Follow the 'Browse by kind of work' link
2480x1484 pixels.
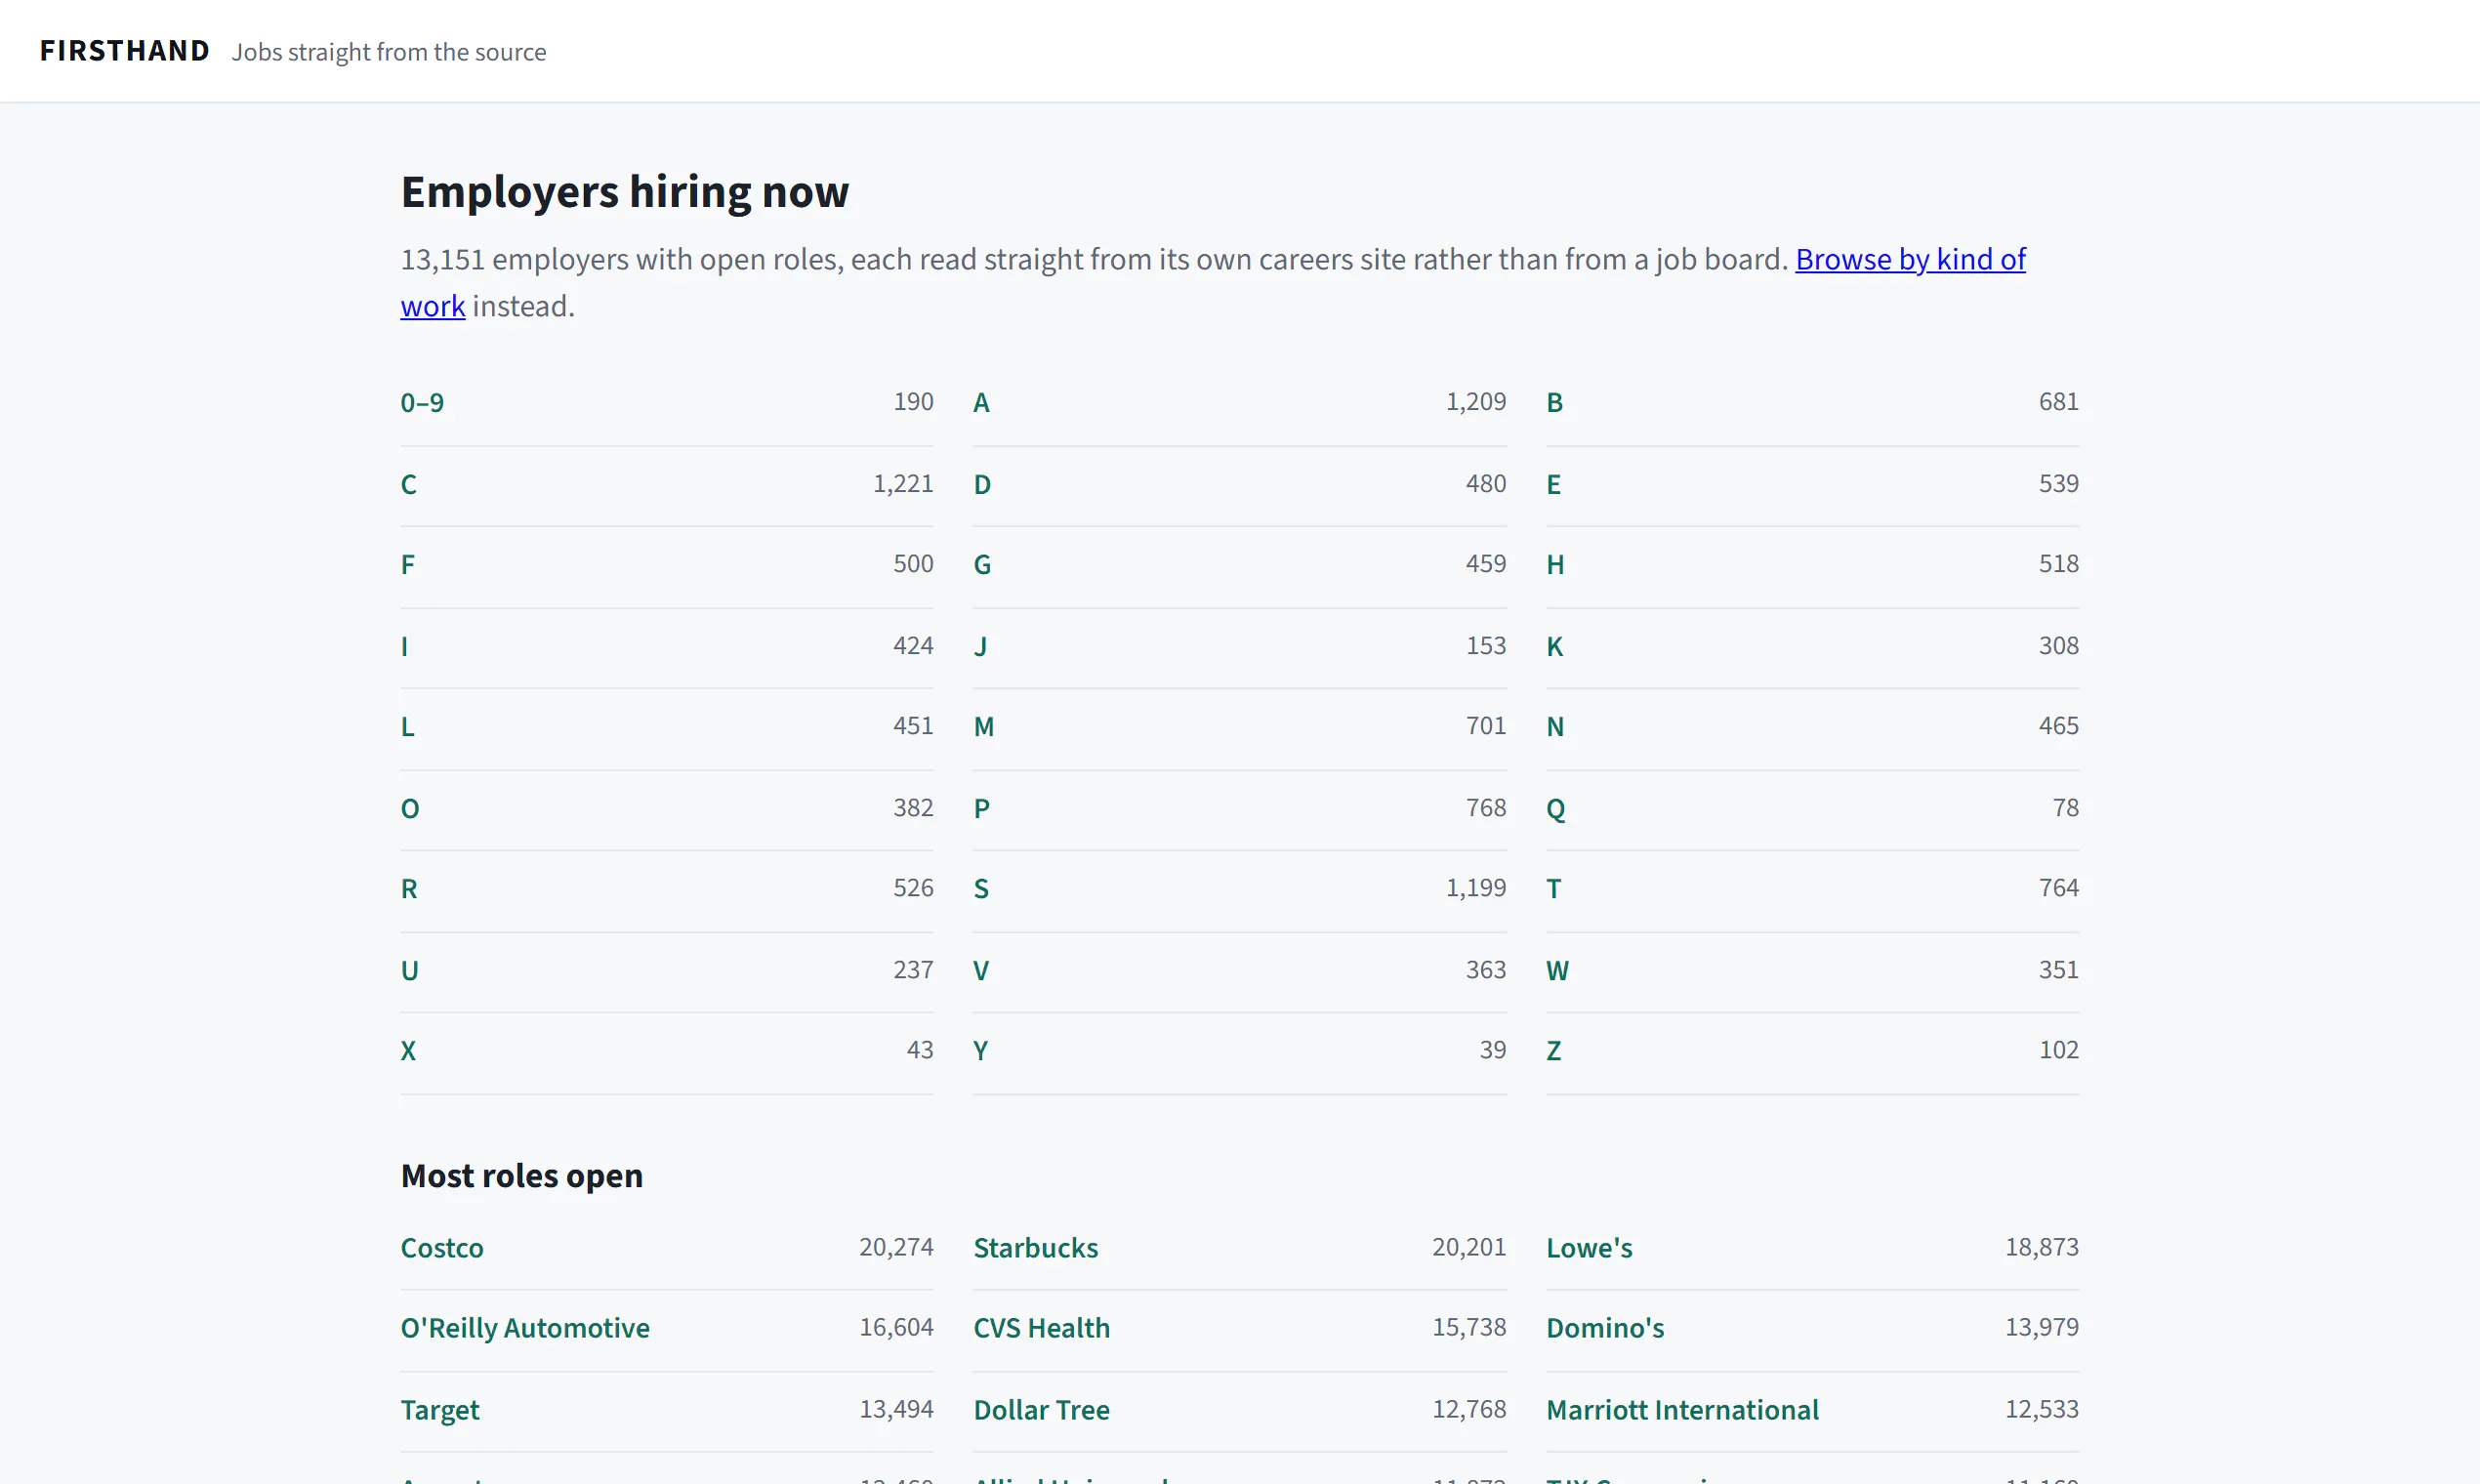pyautogui.click(x=1910, y=259)
